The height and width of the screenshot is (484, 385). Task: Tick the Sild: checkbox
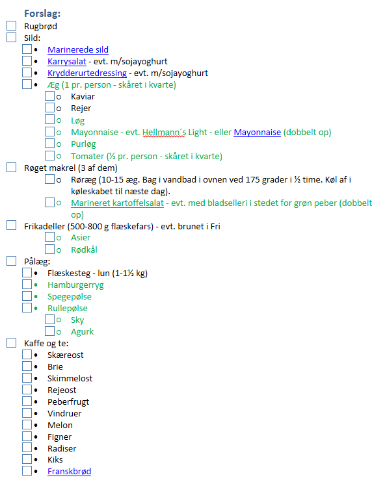point(12,37)
